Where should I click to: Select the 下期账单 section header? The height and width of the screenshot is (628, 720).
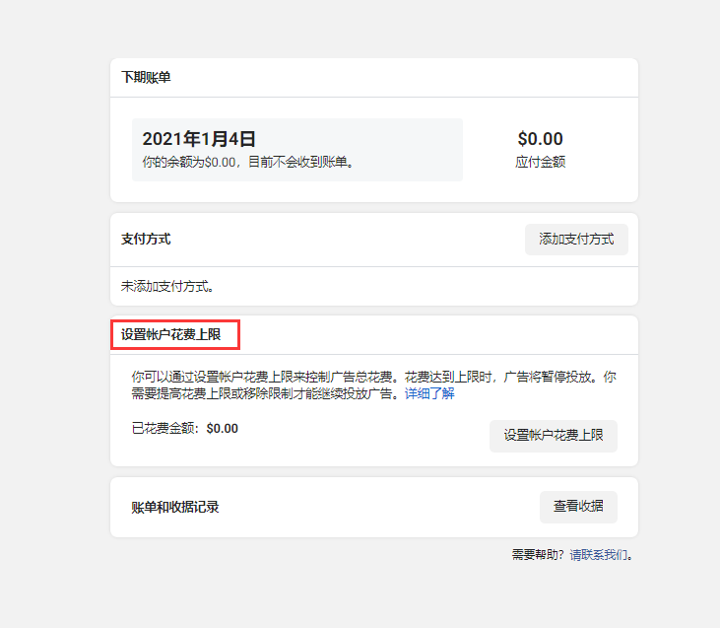click(146, 77)
